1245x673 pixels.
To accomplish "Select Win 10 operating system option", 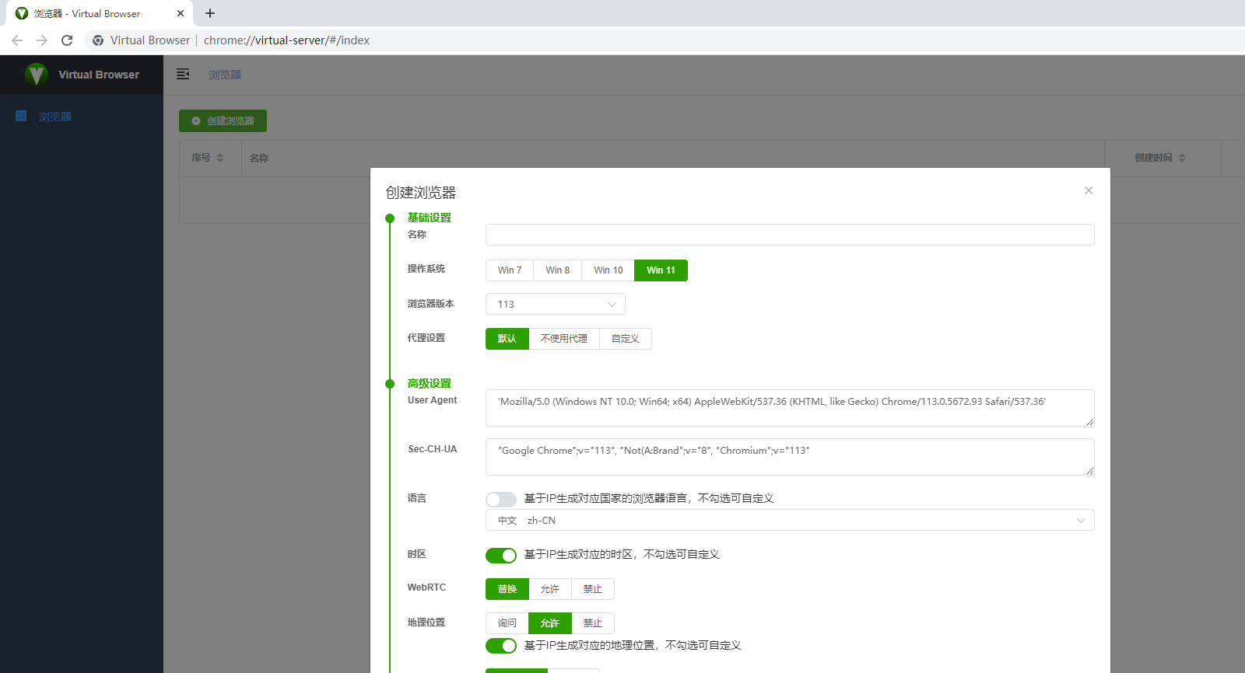I will pos(608,270).
